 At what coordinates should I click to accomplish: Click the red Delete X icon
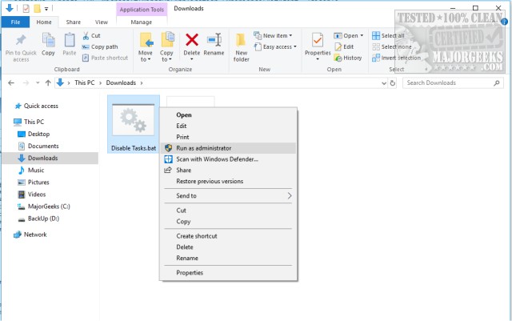(192, 40)
